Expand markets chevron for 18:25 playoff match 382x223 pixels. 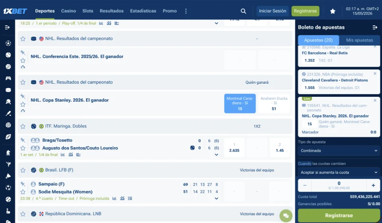(x=216, y=23)
